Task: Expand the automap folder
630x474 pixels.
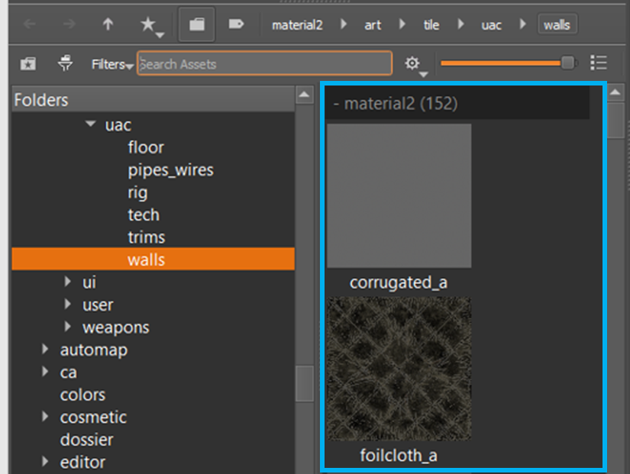Action: click(45, 349)
